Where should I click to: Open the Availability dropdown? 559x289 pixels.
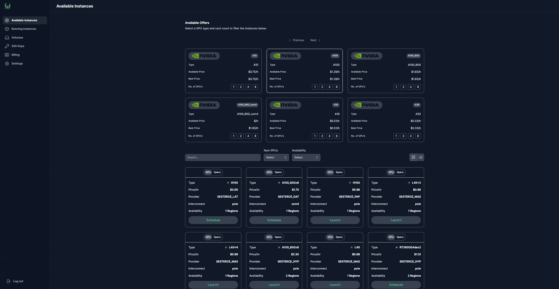(x=306, y=157)
